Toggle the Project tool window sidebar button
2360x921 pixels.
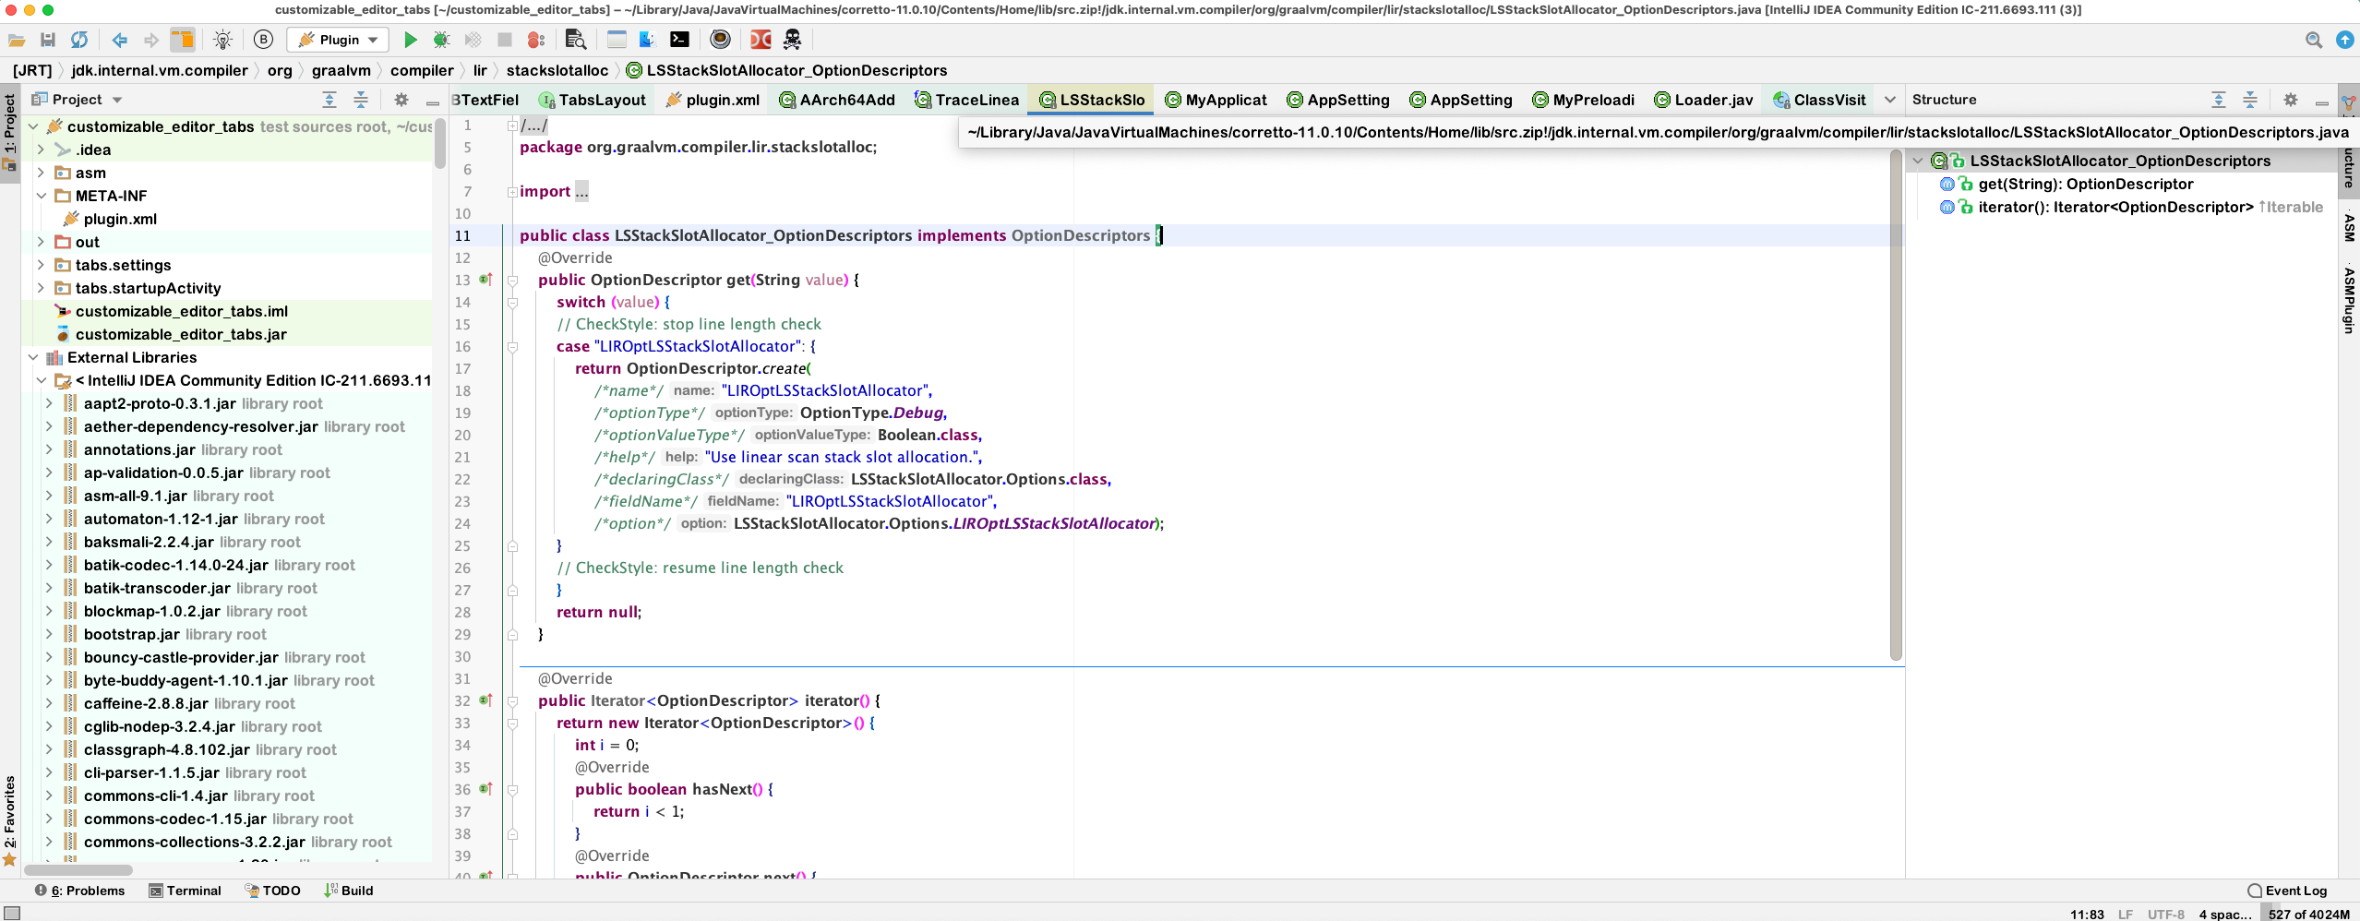click(10, 133)
